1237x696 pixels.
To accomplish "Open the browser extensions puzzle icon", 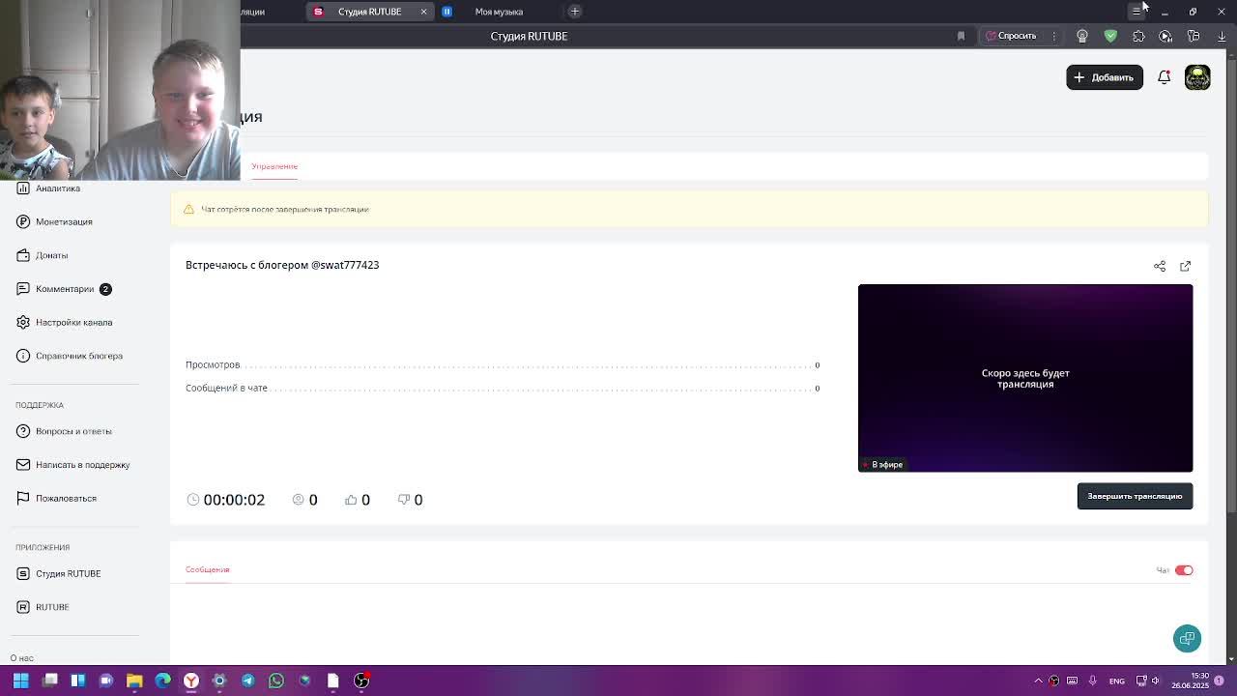I will [x=1138, y=36].
